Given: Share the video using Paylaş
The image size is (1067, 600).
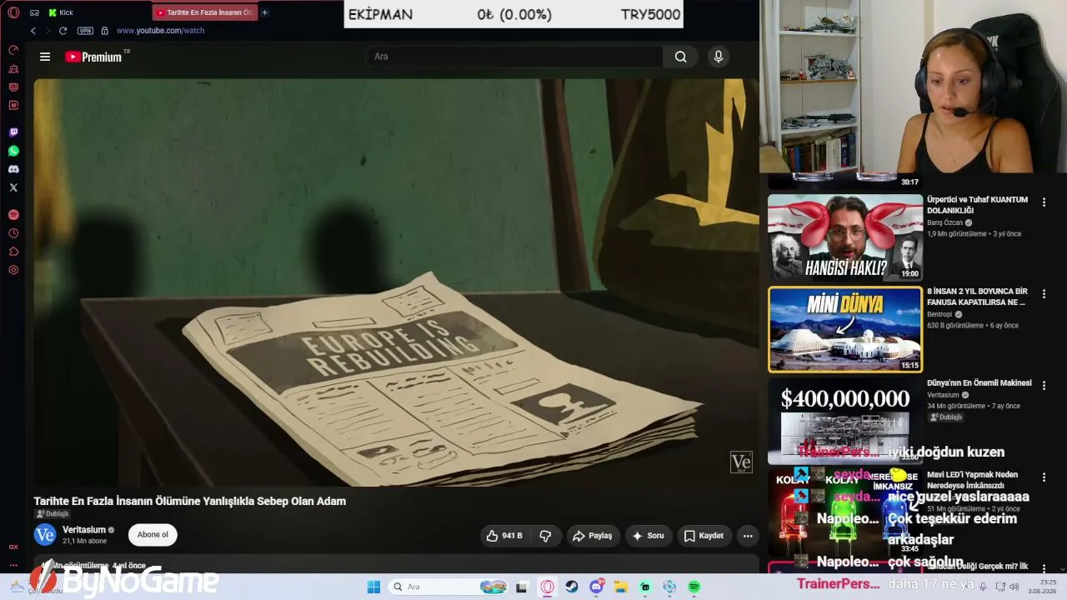Looking at the screenshot, I should tap(592, 536).
